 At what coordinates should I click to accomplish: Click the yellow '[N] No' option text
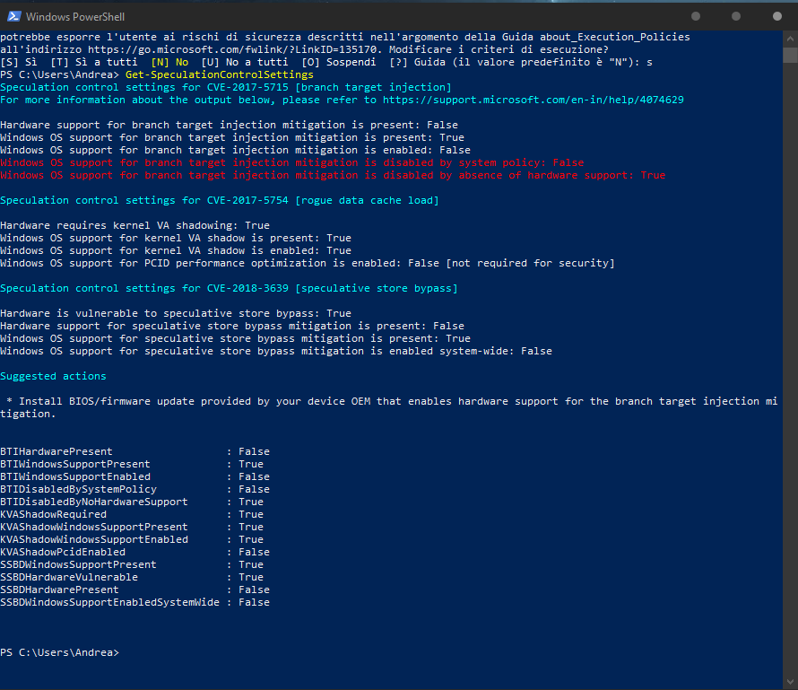pyautogui.click(x=169, y=62)
